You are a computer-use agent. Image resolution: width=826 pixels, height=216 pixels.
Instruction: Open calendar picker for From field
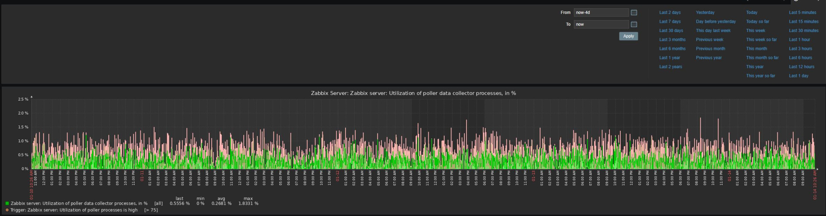634,13
